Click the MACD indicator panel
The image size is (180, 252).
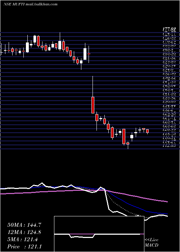pos(99,234)
